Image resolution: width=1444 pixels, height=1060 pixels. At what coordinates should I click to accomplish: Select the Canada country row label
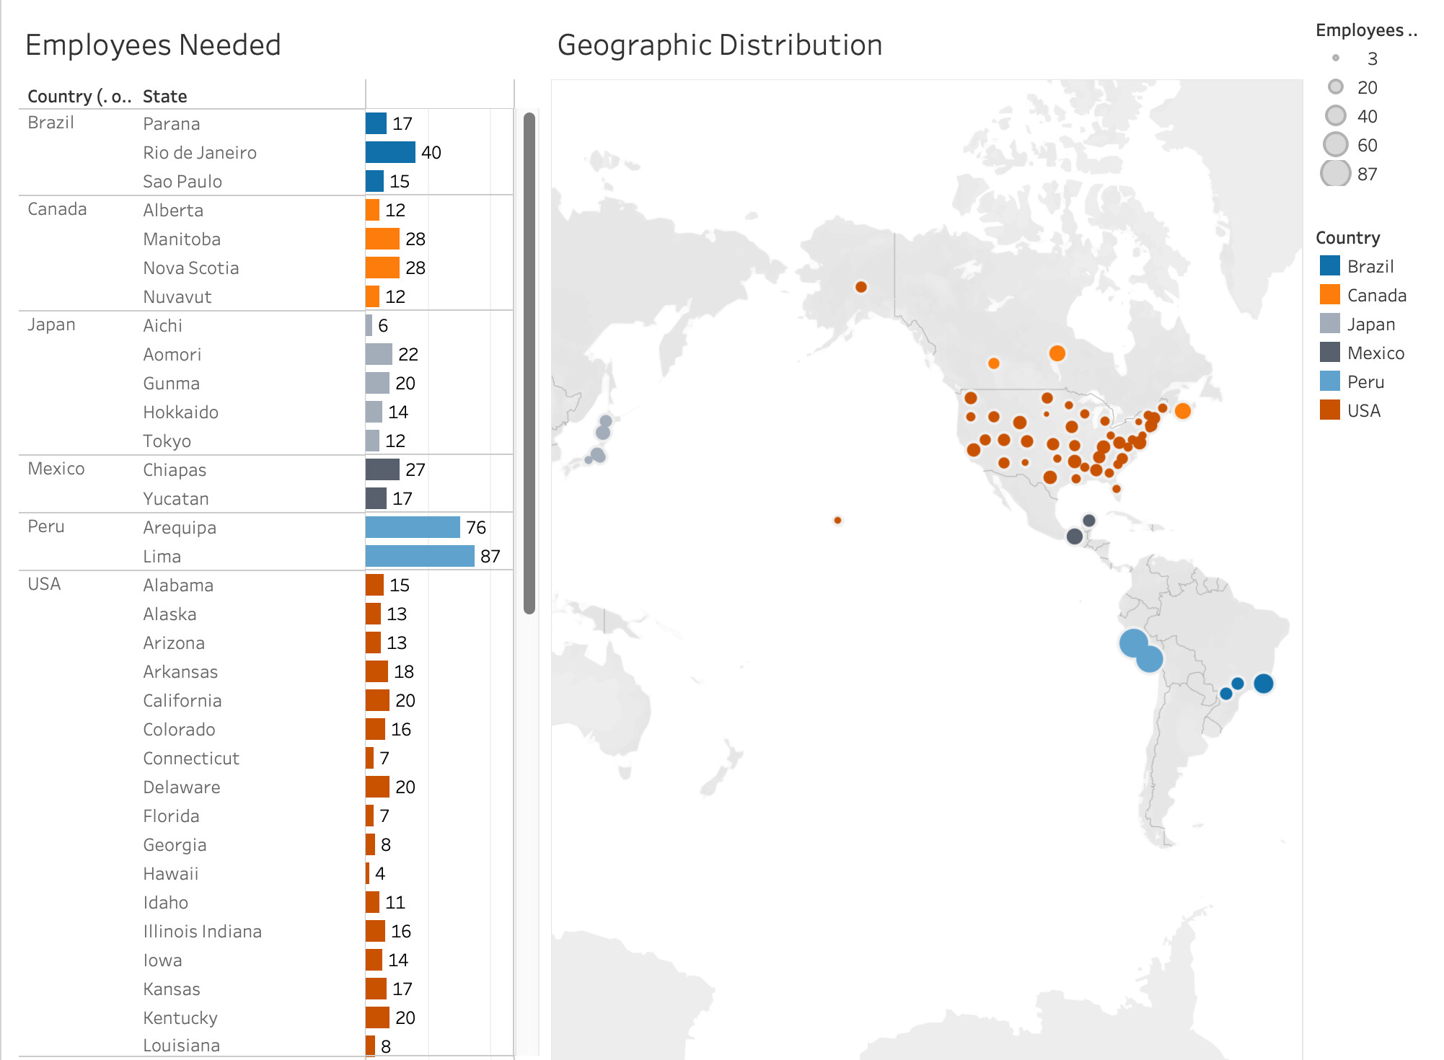[57, 209]
